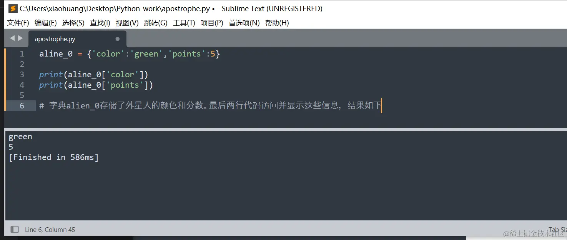Click line number 5 in gutter
567x240 pixels.
coord(22,95)
